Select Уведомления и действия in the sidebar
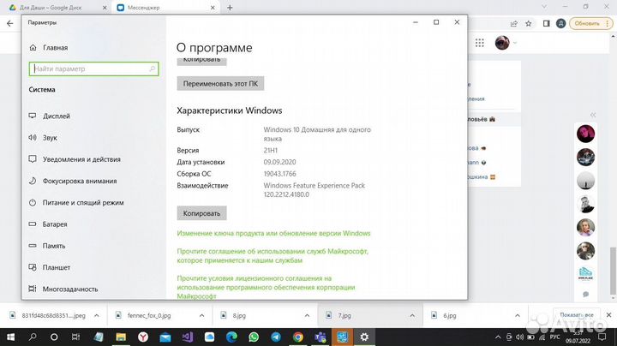The height and width of the screenshot is (346, 617). point(75,159)
